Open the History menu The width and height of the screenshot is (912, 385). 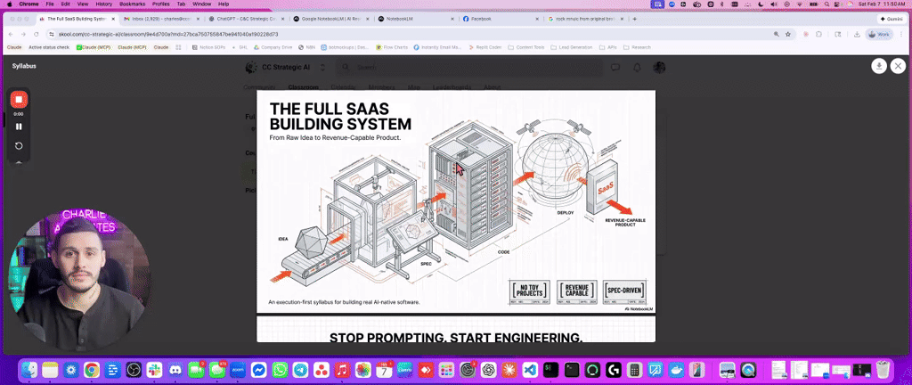click(103, 4)
